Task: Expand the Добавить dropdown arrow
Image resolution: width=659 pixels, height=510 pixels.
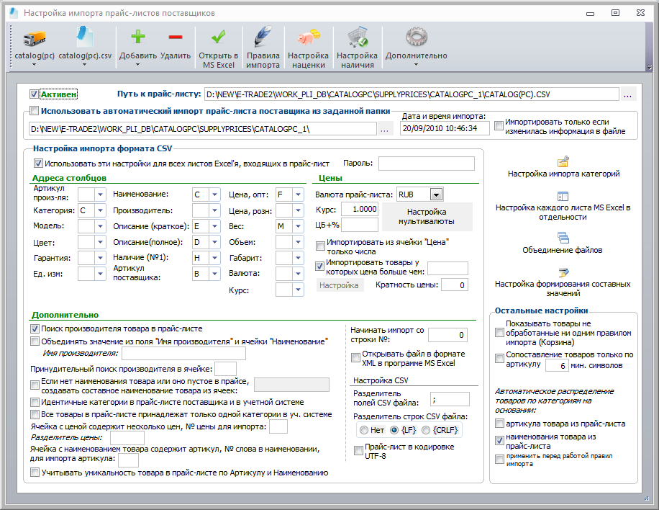Action: (x=138, y=65)
